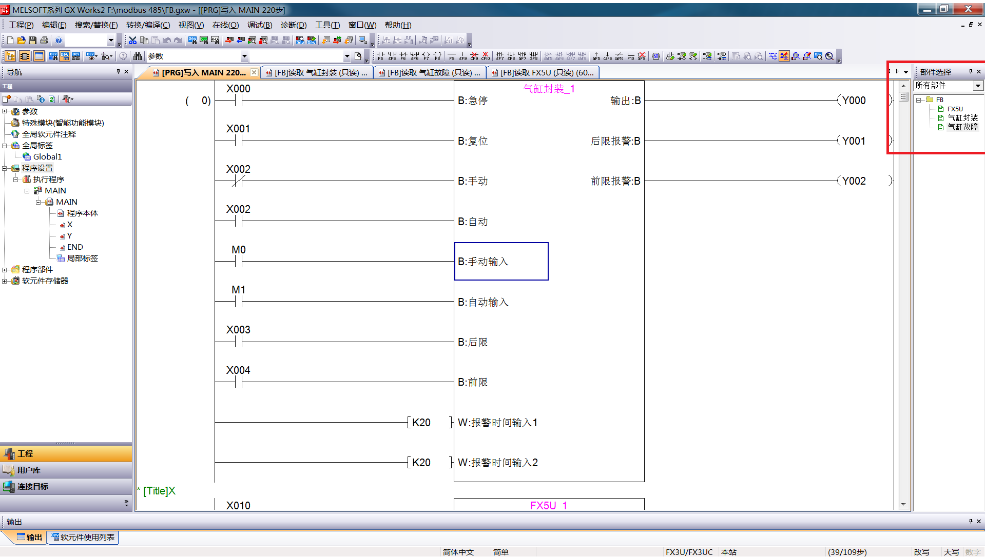Toggle pin on the 部件选择 panel
985x557 pixels.
pos(970,72)
